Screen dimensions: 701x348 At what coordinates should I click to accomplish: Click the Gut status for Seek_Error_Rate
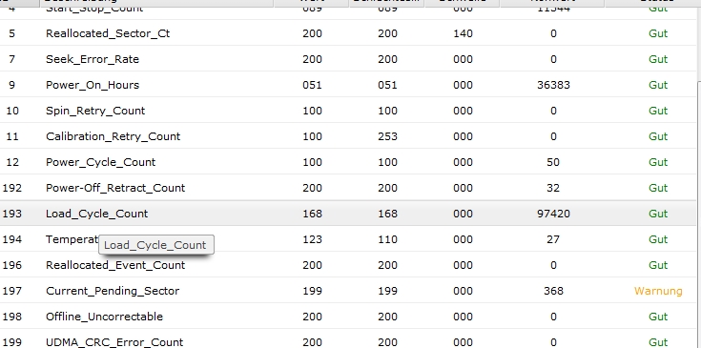click(658, 59)
